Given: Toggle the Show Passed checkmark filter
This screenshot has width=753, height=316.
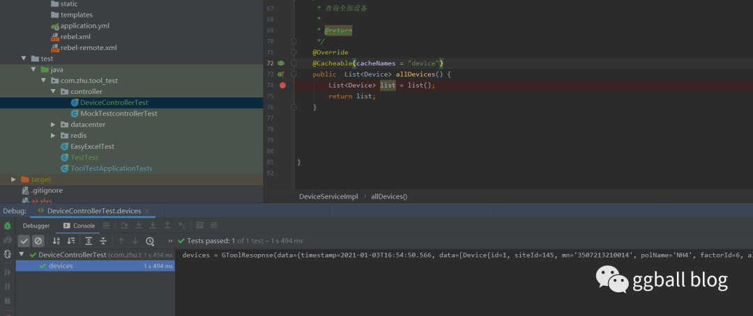Looking at the screenshot, I should tap(24, 241).
